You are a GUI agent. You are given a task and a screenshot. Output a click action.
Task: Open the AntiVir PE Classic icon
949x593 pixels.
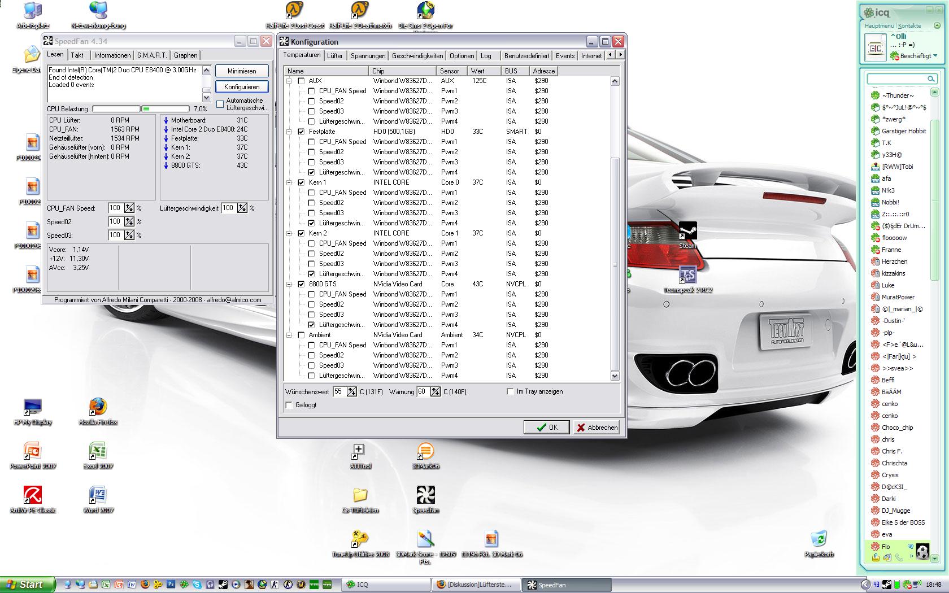pos(33,495)
